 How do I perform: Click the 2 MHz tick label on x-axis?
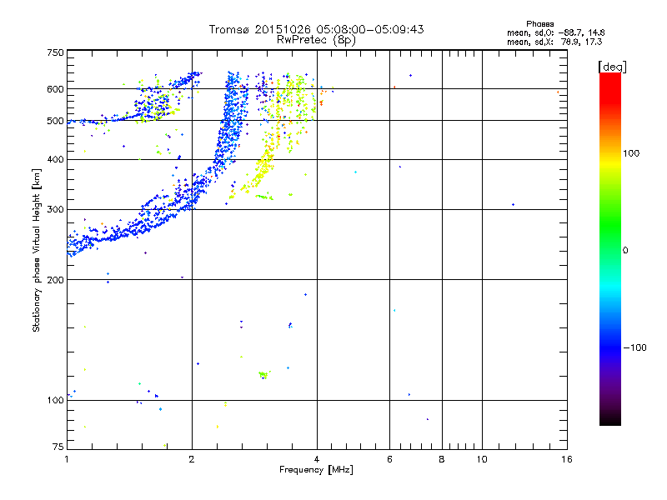[x=192, y=459]
